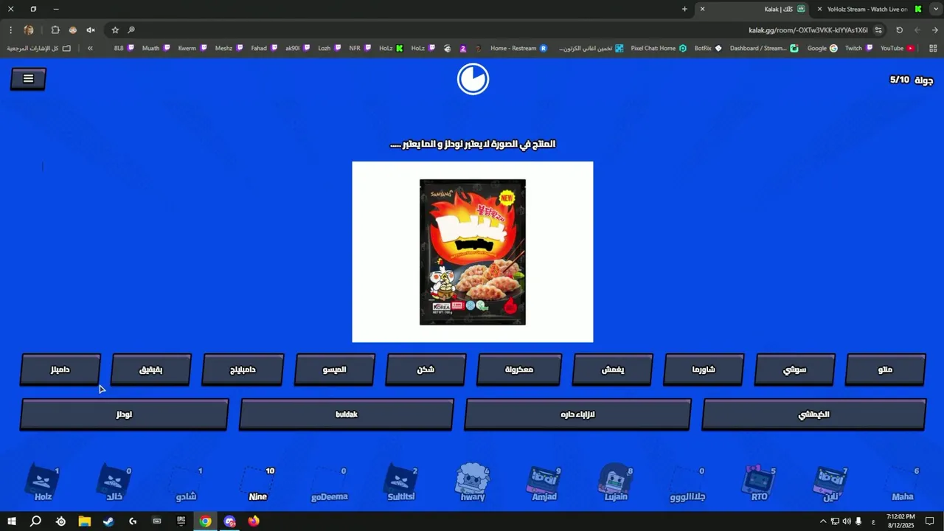Expand hidden bookmarks overflow chevron
The height and width of the screenshot is (531, 944).
coord(90,48)
